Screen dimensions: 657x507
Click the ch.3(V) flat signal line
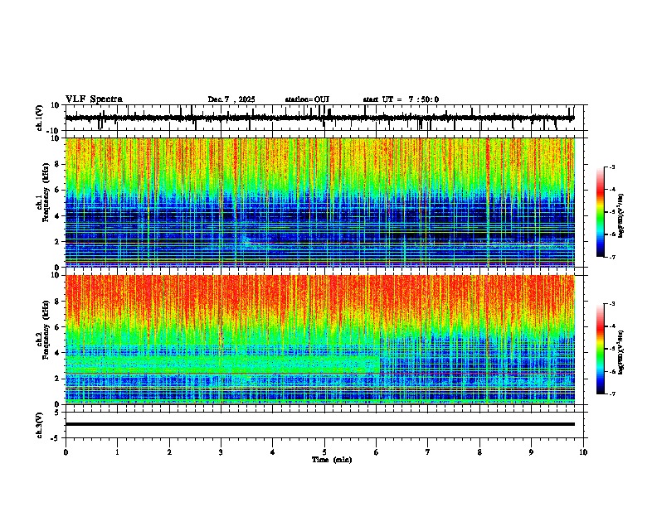319,424
